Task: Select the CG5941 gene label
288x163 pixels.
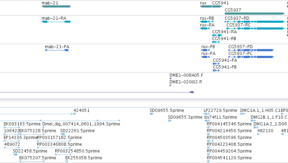Action: point(220,3)
